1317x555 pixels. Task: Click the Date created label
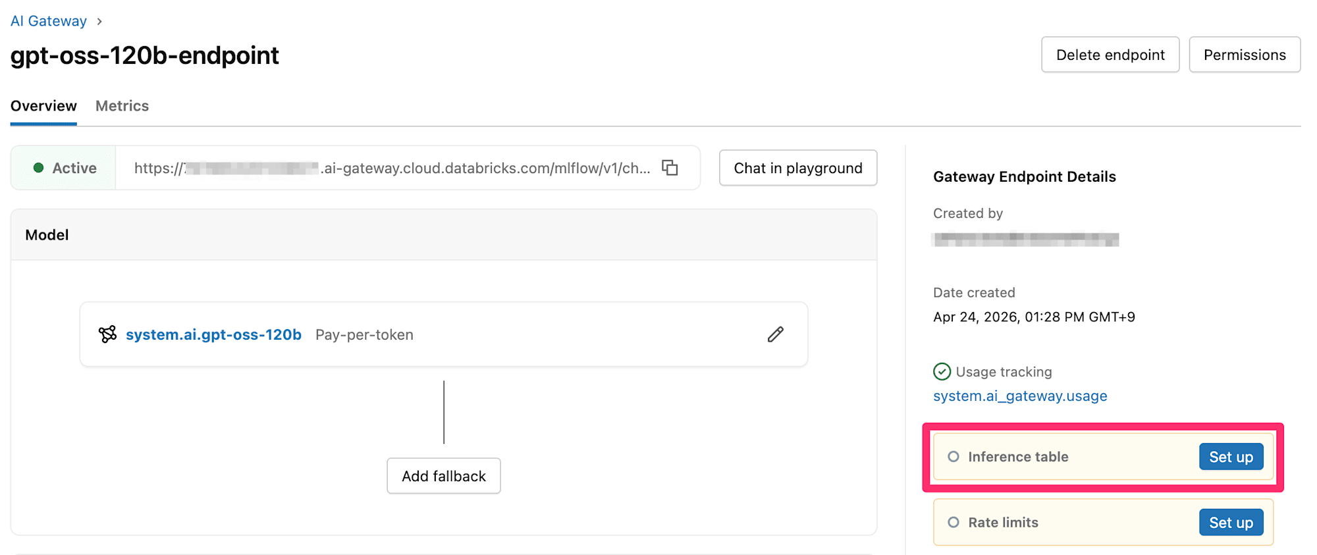click(974, 292)
